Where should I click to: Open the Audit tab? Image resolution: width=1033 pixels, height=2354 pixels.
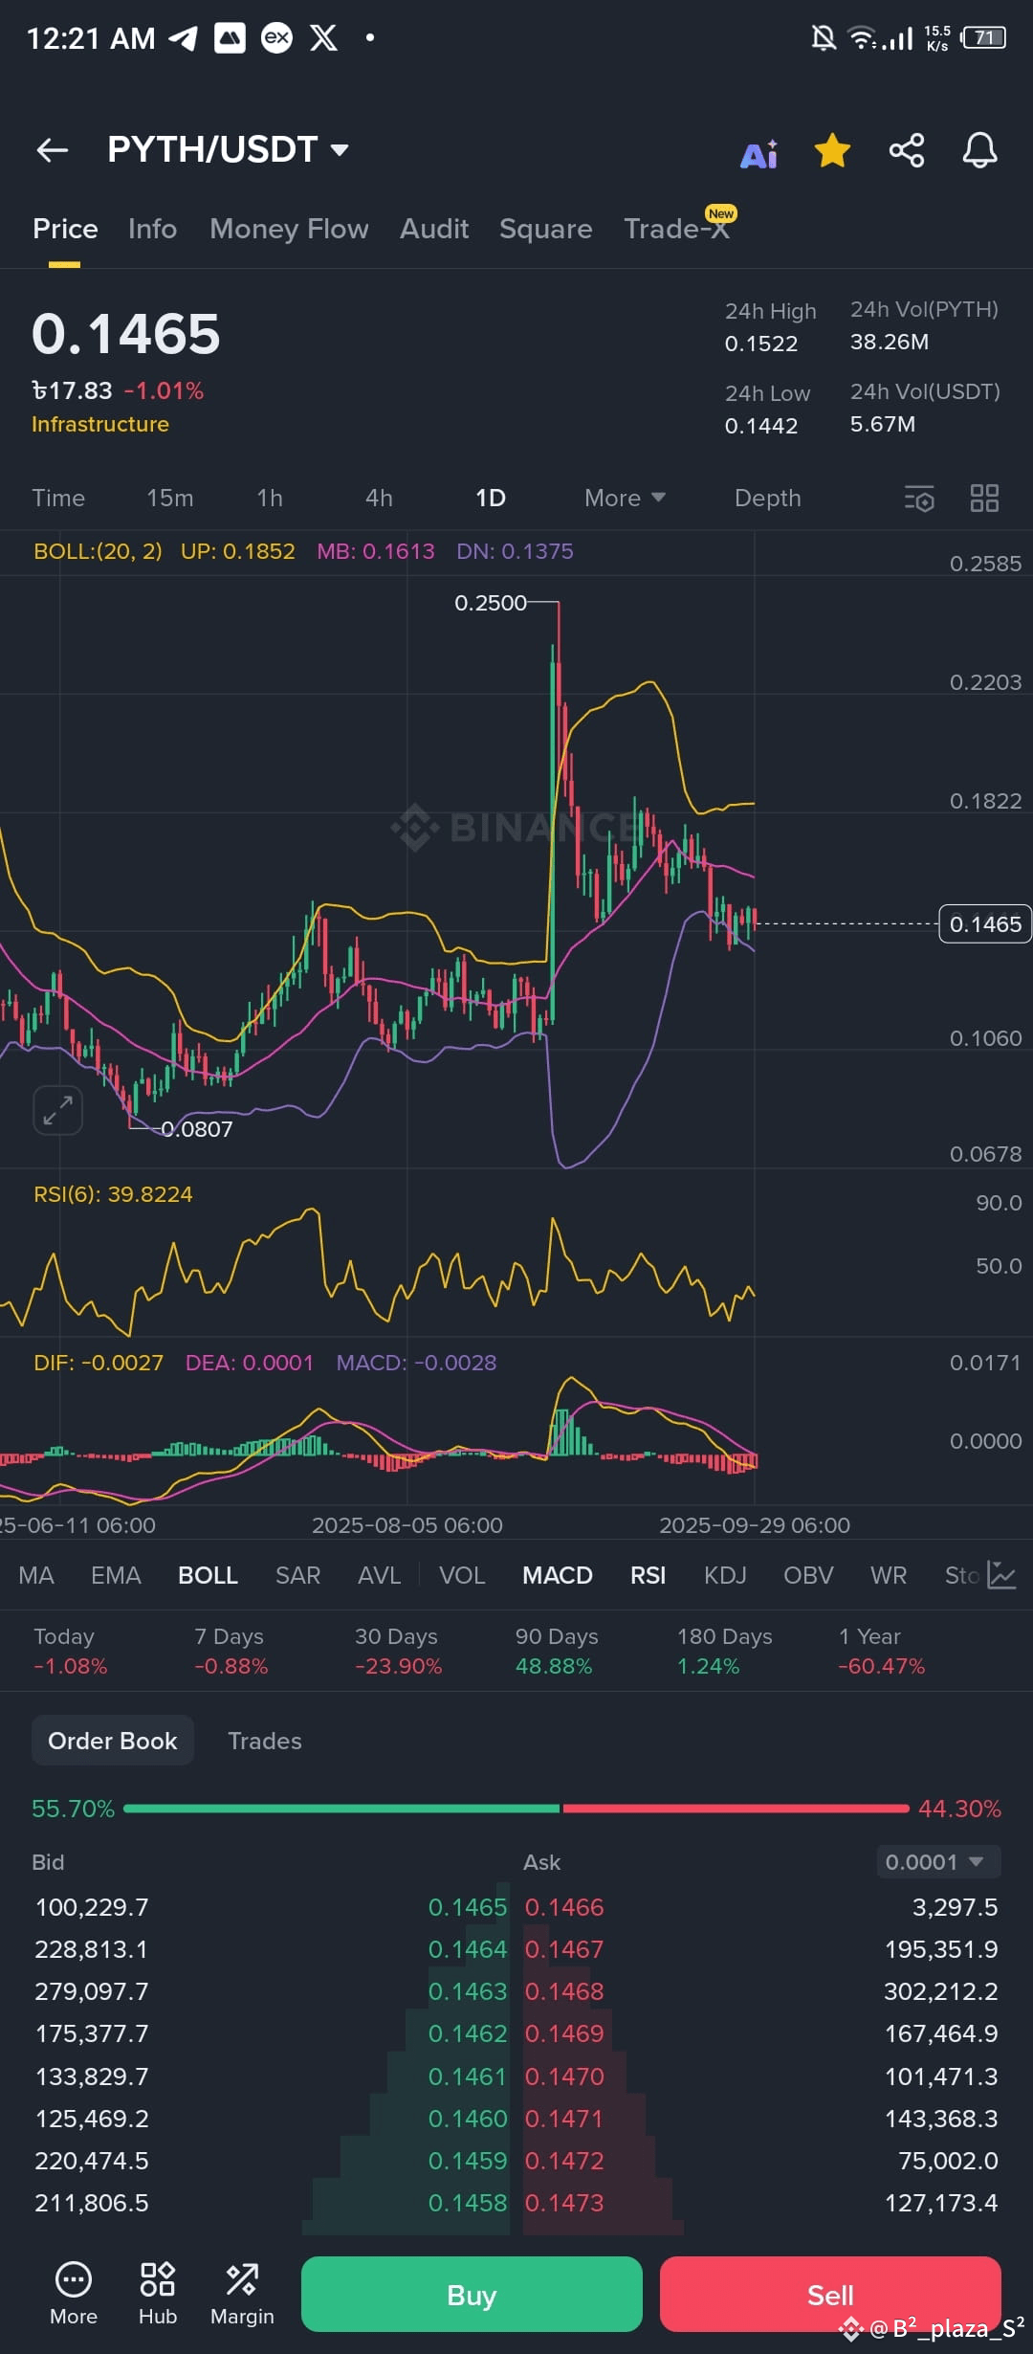pyautogui.click(x=434, y=229)
